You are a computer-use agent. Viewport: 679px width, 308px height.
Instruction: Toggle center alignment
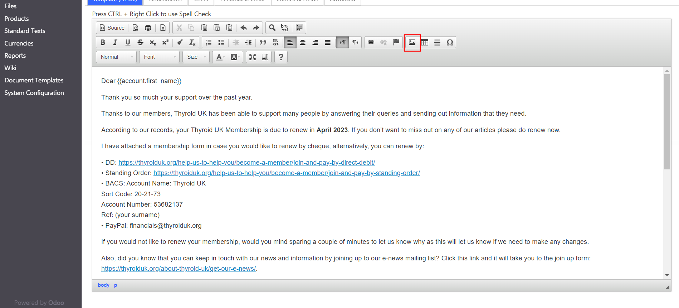(303, 42)
